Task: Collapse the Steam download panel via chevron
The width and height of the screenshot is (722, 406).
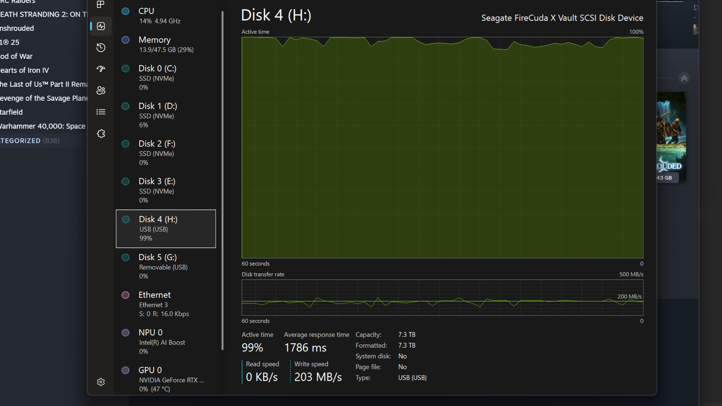Action: (684, 78)
